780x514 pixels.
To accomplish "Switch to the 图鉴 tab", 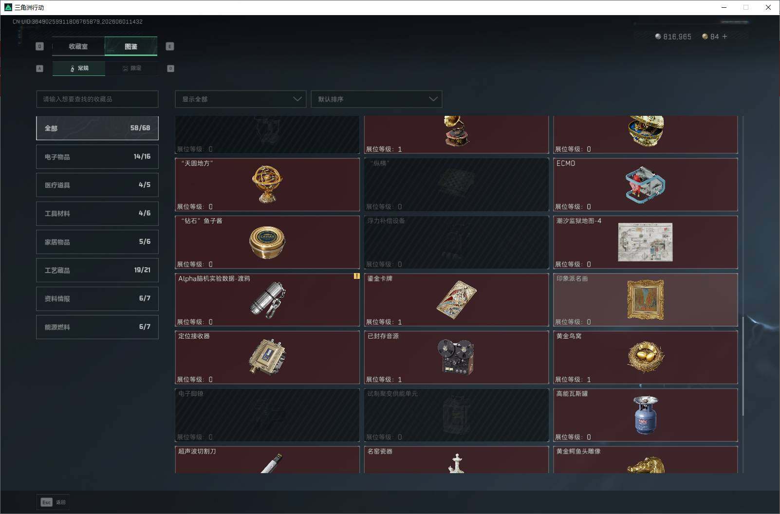I will coord(131,46).
